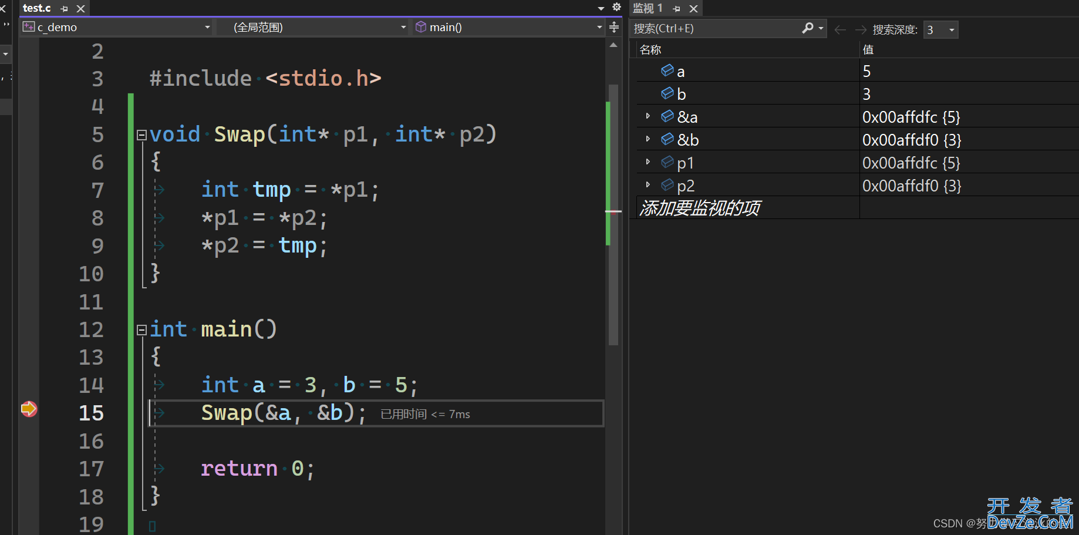The width and height of the screenshot is (1079, 535).
Task: Click value 5 of variable a
Action: tap(867, 71)
